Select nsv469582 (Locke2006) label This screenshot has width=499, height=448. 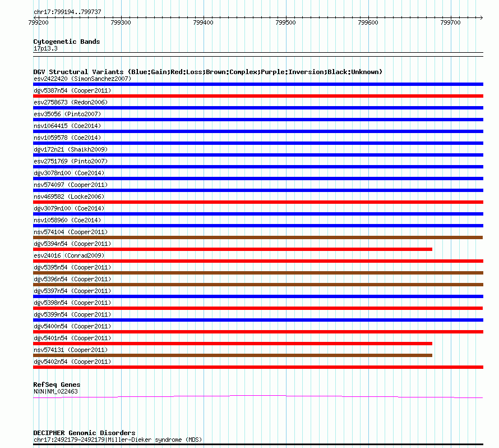[x=69, y=196]
